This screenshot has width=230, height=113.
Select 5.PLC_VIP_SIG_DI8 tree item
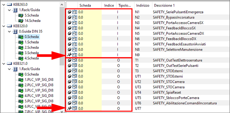(x=39, y=101)
